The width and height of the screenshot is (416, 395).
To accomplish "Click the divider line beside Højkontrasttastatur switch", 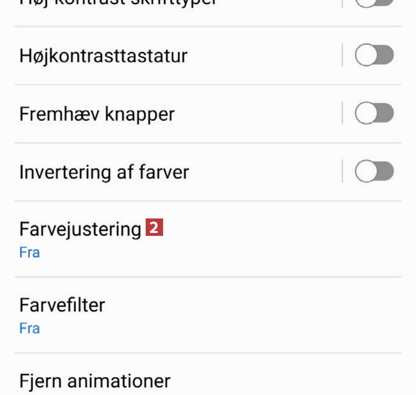I will pos(342,55).
